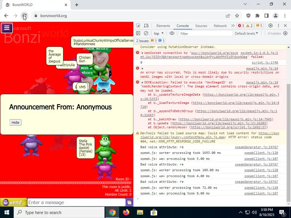
Task: Open DevTools settings gear
Action: (271, 26)
